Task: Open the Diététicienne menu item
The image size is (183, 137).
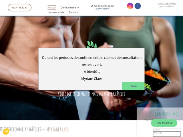Action: (x=68, y=8)
